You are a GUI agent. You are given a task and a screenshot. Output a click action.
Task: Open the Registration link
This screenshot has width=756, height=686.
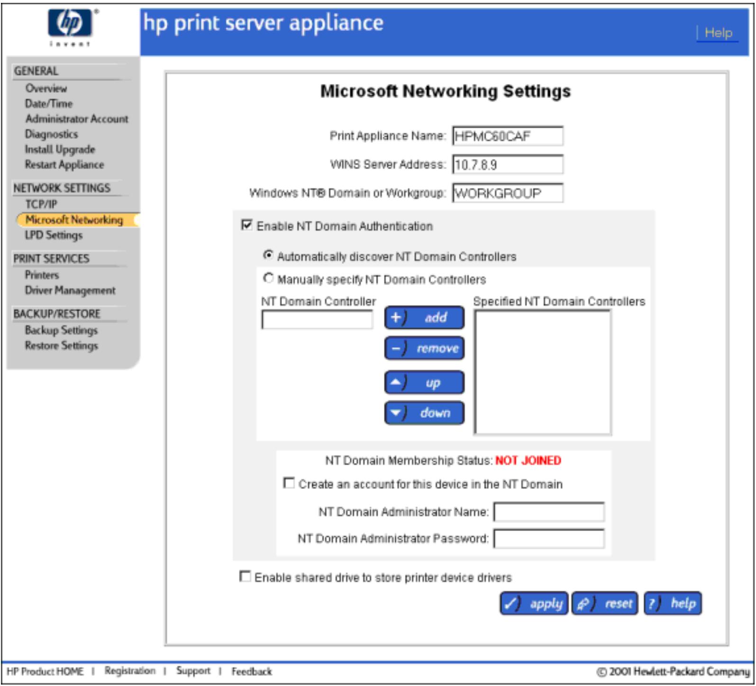point(130,671)
